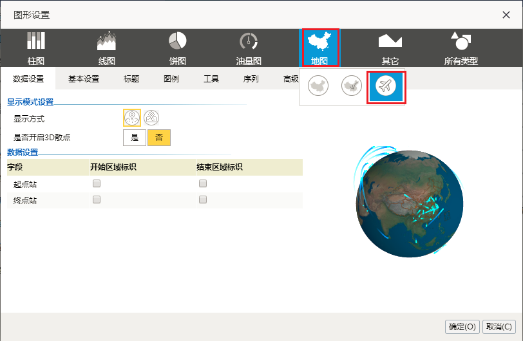Open the 高级 tab
The width and height of the screenshot is (523, 341).
pos(290,79)
